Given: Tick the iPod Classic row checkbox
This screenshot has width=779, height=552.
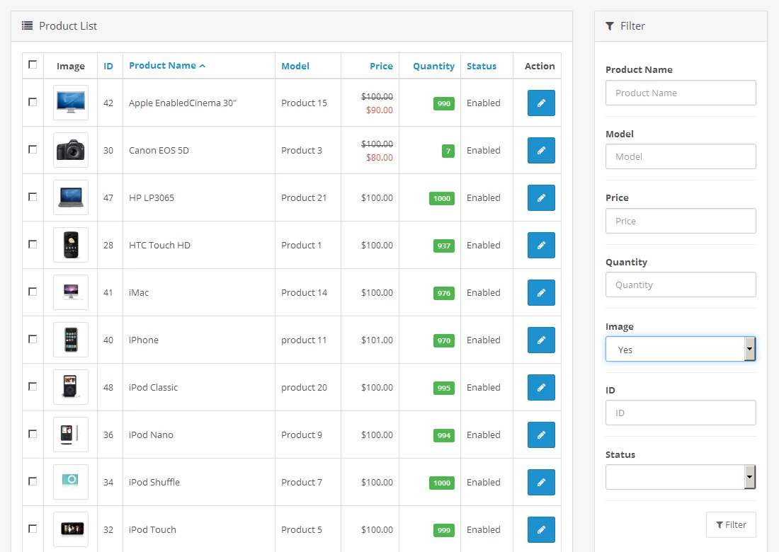Looking at the screenshot, I should tap(33, 386).
